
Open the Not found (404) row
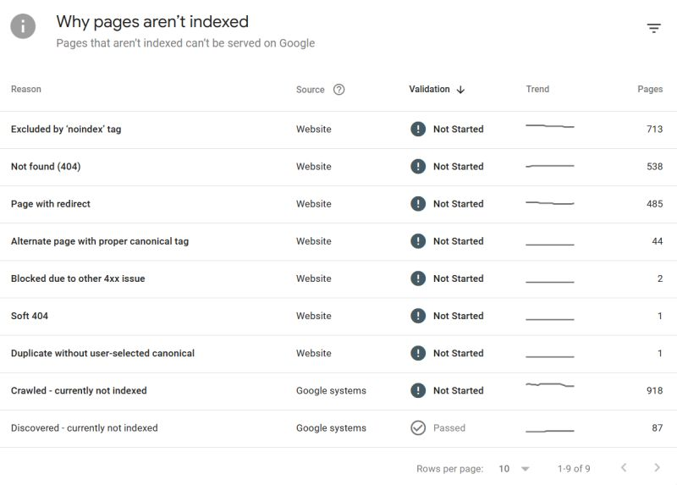click(46, 167)
